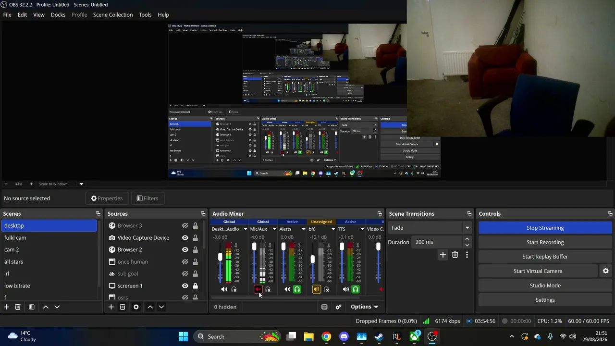Unlock the screreen 1 source
The height and width of the screenshot is (346, 615).
[x=195, y=285]
